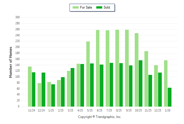Click the 7/25 x-axis label
The height and width of the screenshot is (124, 184).
click(109, 110)
